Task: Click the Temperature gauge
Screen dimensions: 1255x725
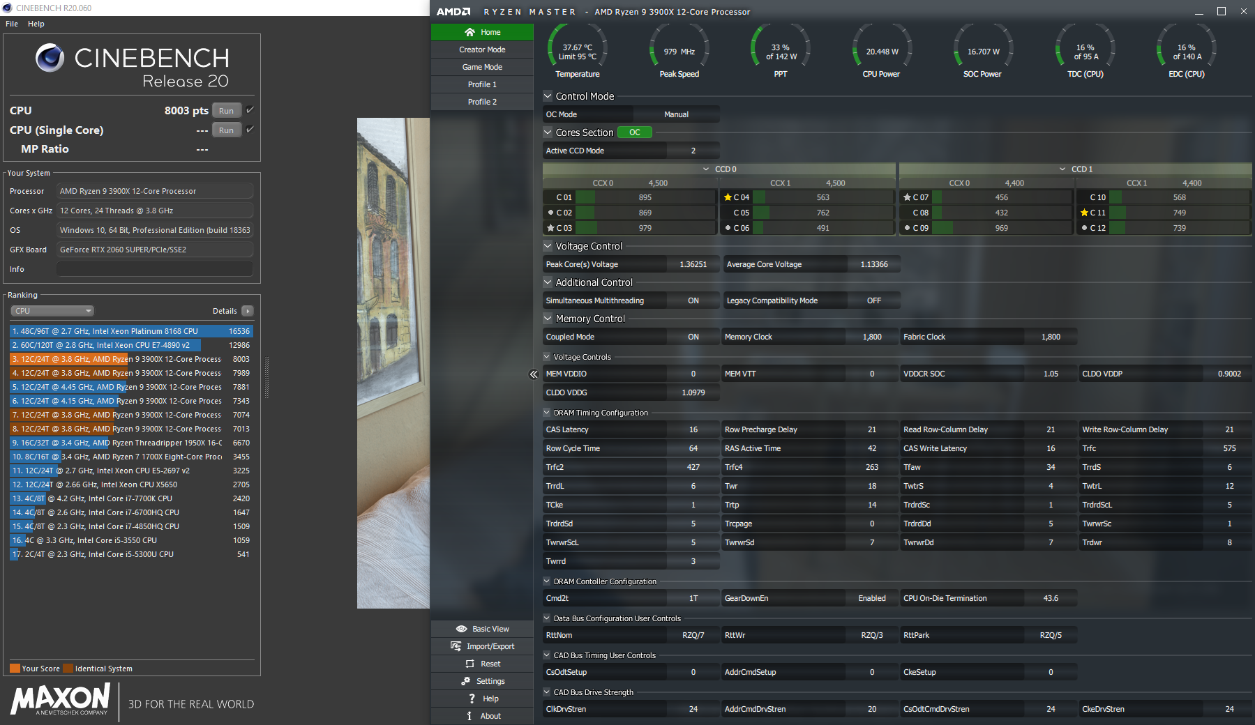Action: coord(578,51)
